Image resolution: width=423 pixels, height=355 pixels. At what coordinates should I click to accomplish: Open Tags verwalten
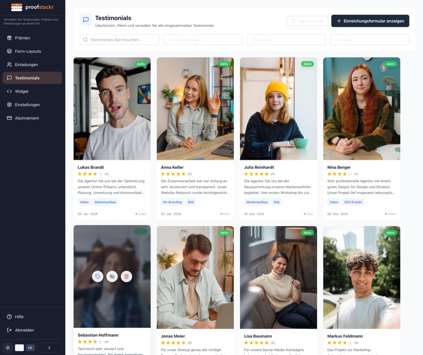[307, 21]
